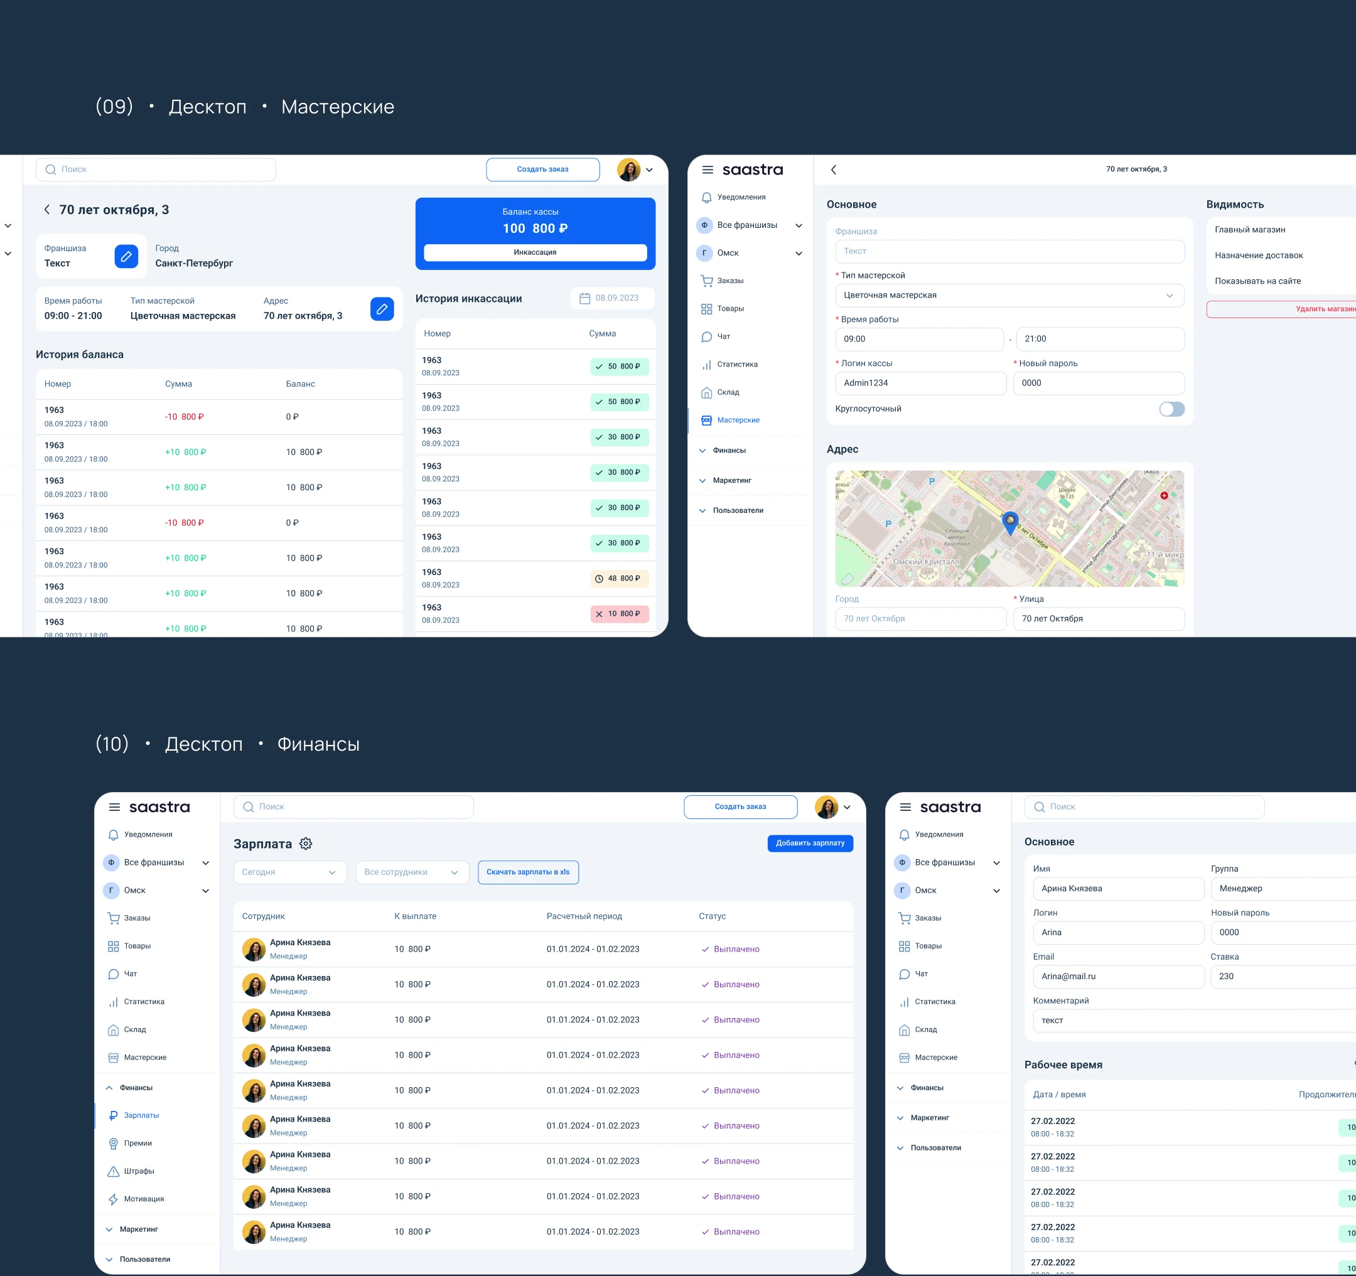Image resolution: width=1356 pixels, height=1276 pixels.
Task: Open the hamburger menu in the Зарплата screen sidebar
Action: 115,807
